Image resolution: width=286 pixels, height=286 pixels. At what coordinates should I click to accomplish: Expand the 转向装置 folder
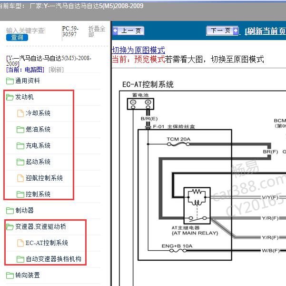pyautogui.click(x=27, y=275)
